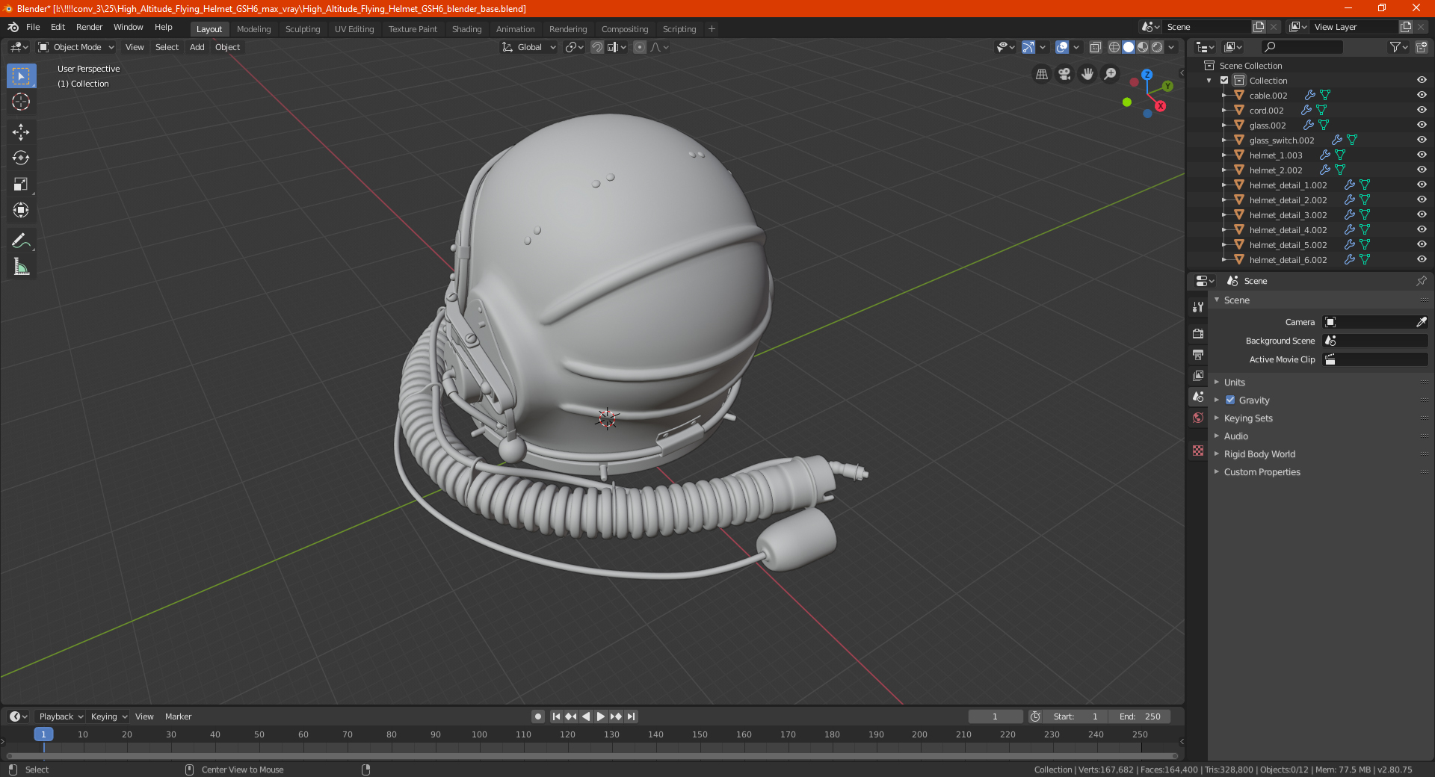
Task: Hide helmet_detail_6.002 via eye icon
Action: click(1422, 259)
